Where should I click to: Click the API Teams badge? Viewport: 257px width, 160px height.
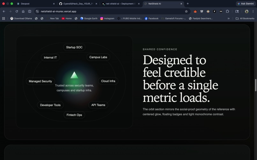(98, 105)
